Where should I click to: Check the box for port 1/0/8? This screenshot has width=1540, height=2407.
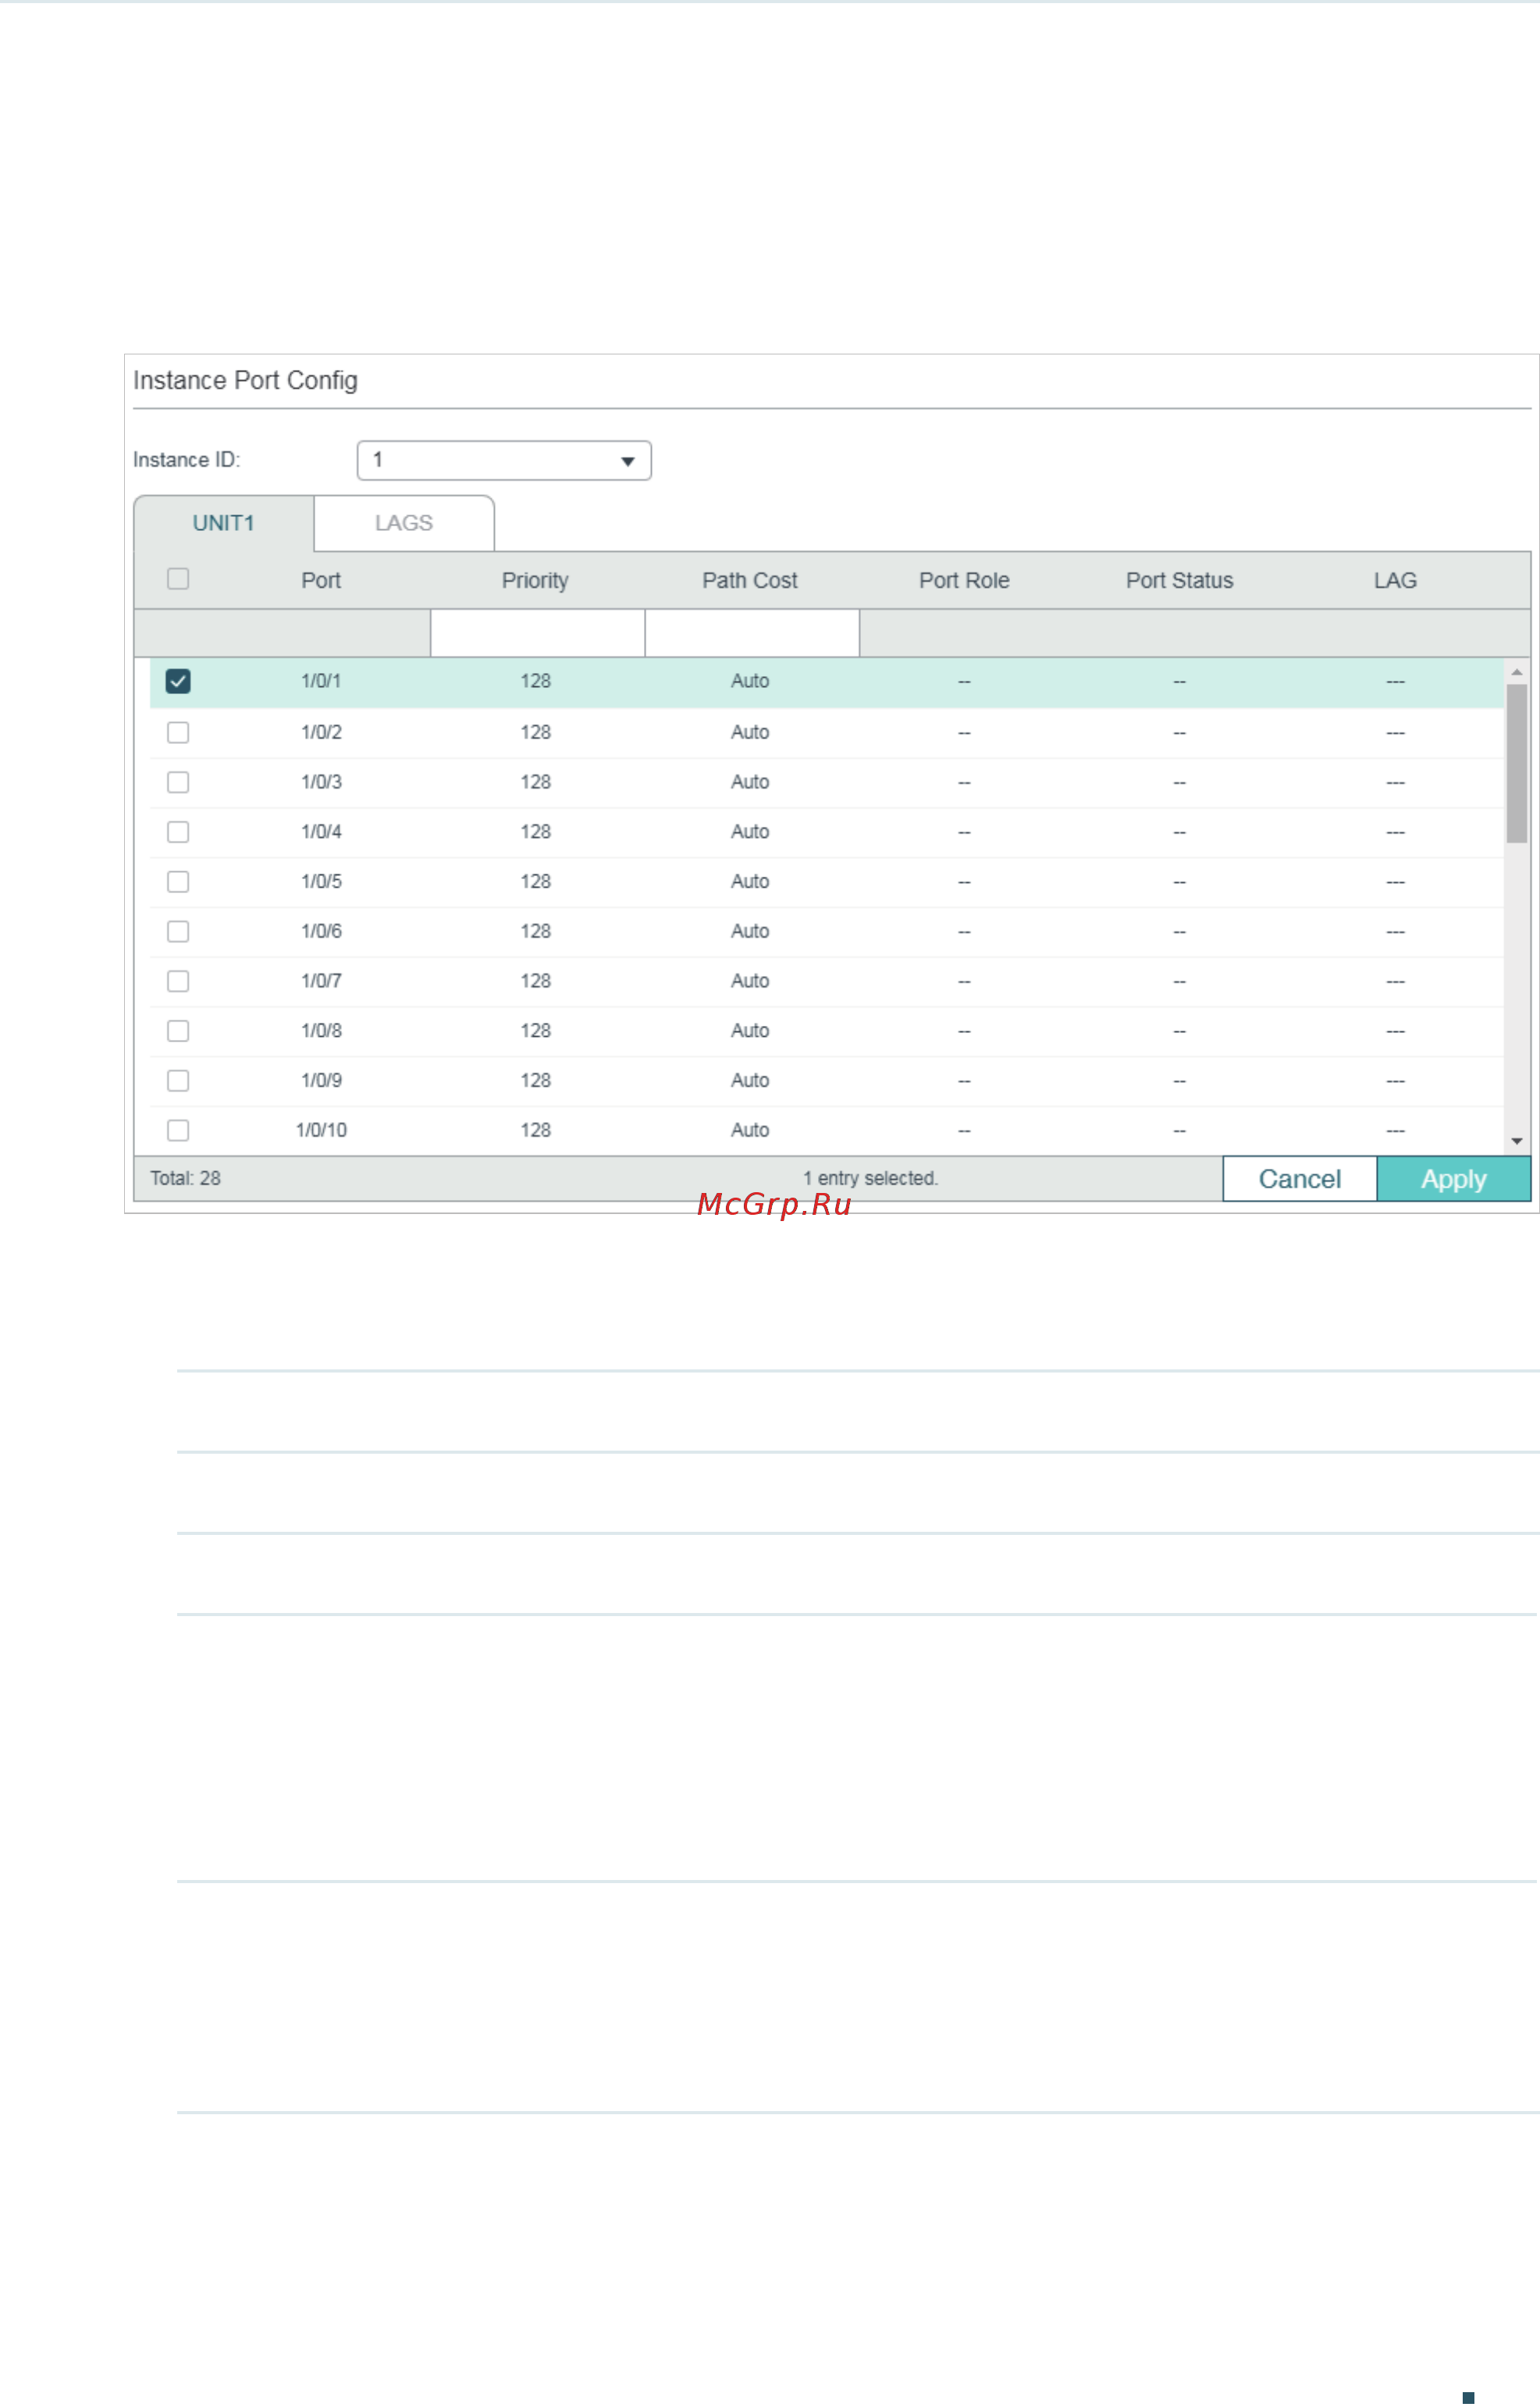pyautogui.click(x=178, y=1031)
